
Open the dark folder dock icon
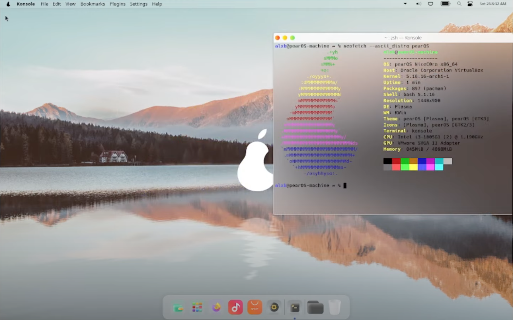click(x=315, y=307)
